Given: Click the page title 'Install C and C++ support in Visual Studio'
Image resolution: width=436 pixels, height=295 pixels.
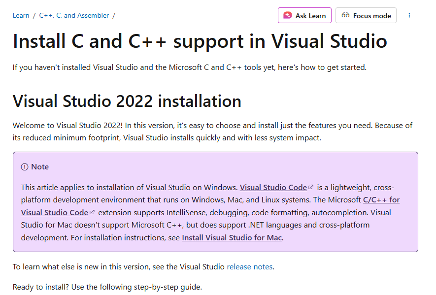Looking at the screenshot, I should point(200,41).
